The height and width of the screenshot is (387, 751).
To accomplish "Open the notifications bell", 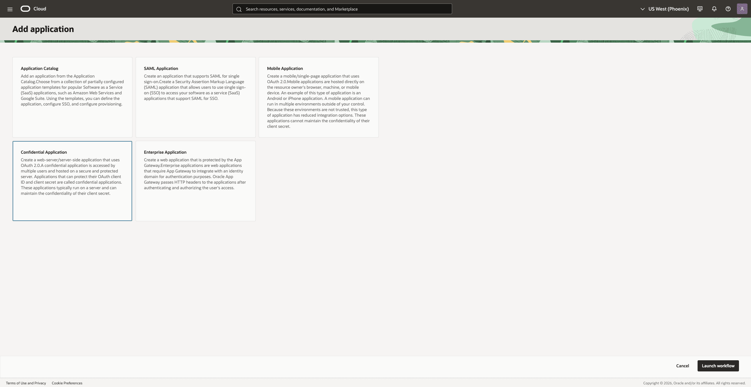I will tap(714, 9).
